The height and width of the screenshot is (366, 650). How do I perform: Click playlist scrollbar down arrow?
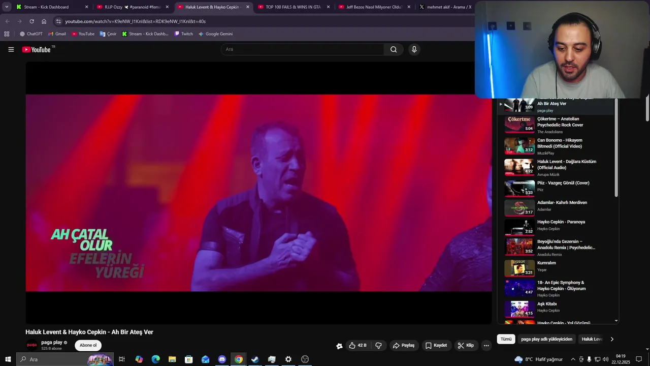tap(616, 321)
